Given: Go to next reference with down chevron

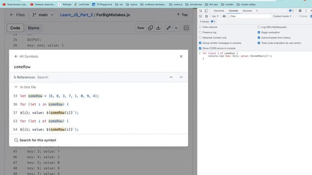Looking at the screenshot, I should [181, 77].
